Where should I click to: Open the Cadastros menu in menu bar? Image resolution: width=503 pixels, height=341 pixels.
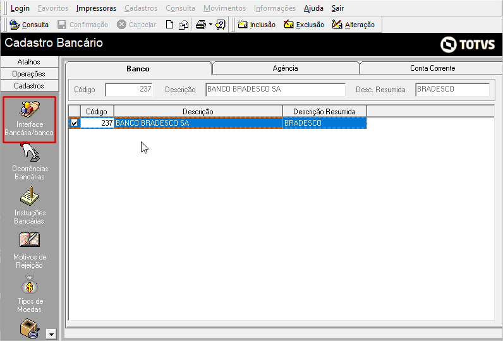(141, 8)
